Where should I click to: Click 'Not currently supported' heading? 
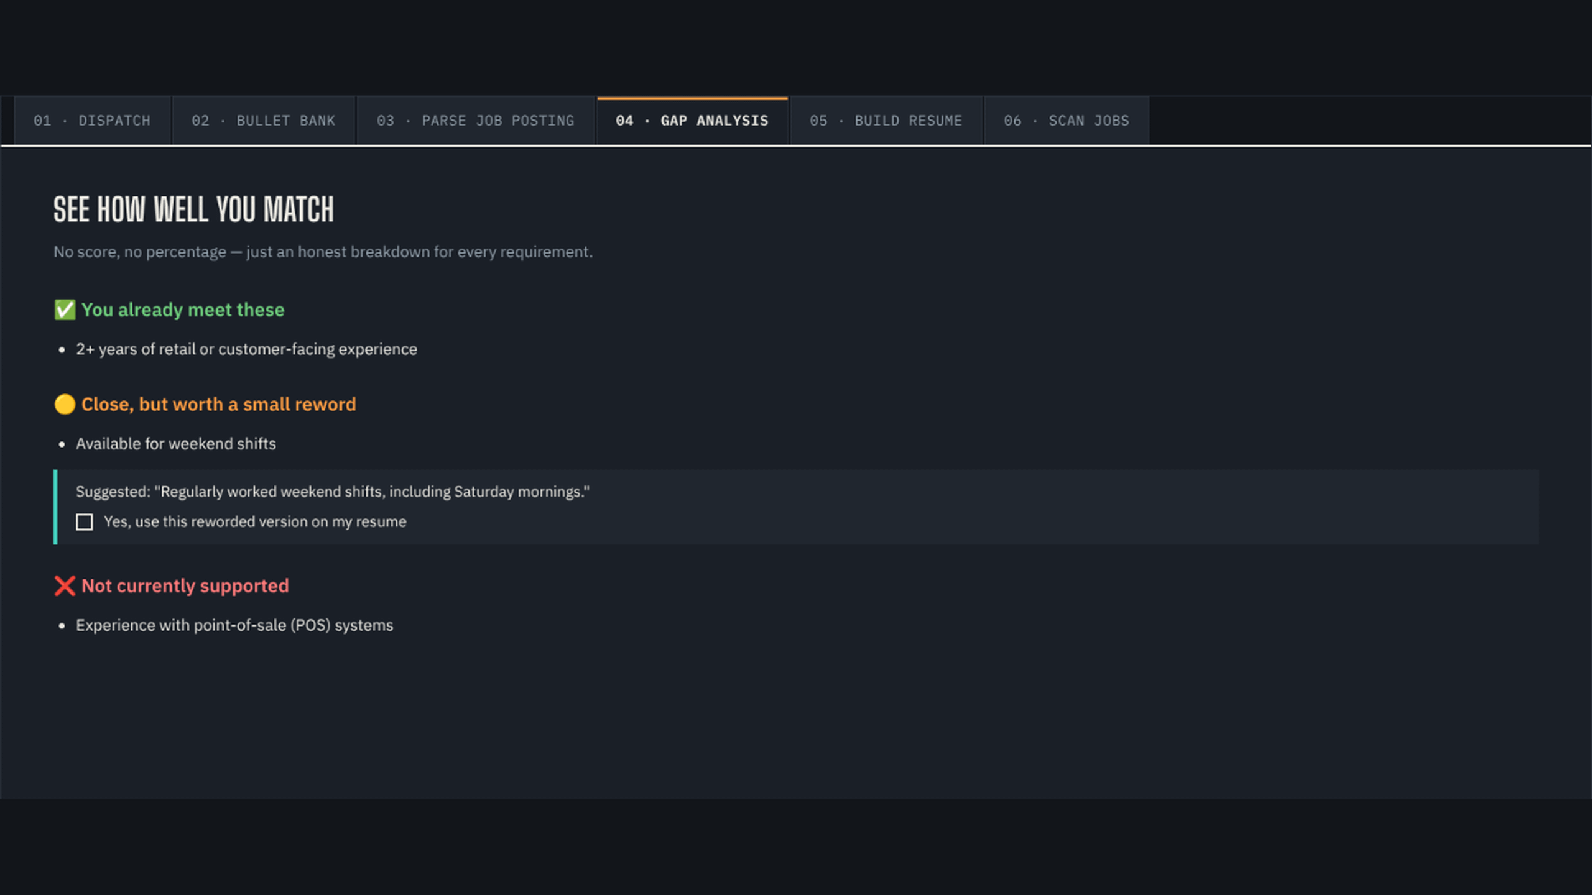185,585
